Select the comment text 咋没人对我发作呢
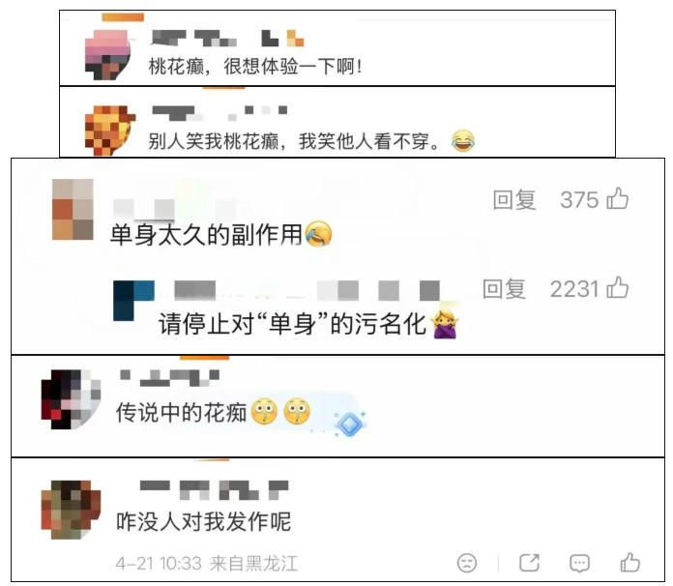 203,521
